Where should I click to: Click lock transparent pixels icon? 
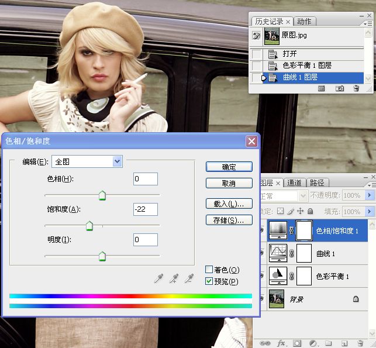(280, 211)
